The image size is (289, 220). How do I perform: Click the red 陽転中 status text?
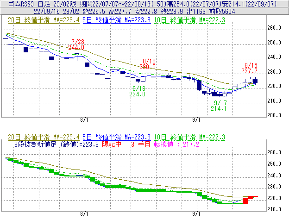click(x=112, y=144)
